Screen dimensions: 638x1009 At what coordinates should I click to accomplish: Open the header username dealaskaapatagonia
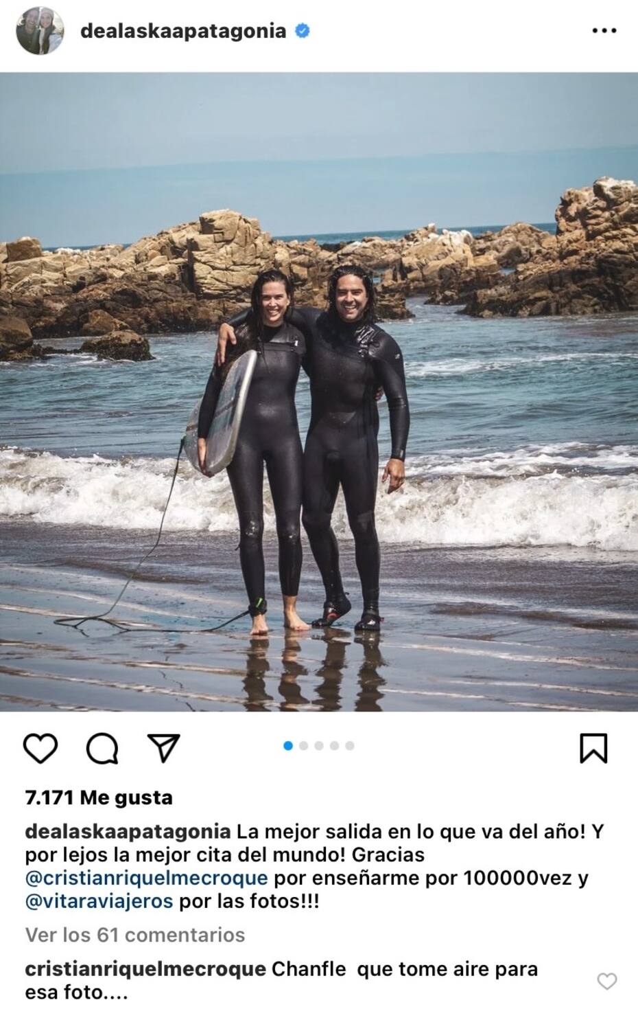[x=183, y=31]
